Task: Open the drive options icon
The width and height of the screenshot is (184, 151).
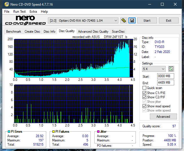Action: point(124,21)
